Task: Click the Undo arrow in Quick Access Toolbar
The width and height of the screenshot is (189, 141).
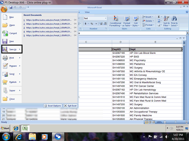Action: click(15, 7)
